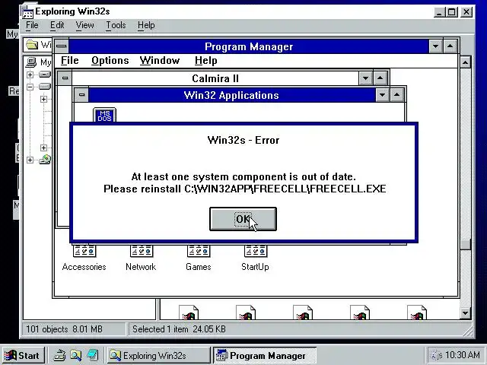The width and height of the screenshot is (487, 365).
Task: Open the StartUp program group
Action: pos(256,259)
